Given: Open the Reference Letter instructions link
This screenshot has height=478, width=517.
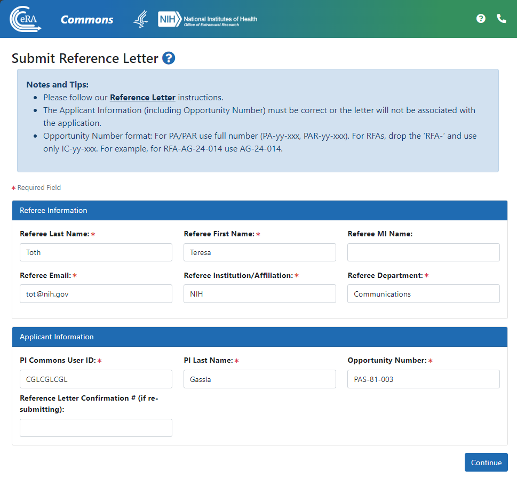Looking at the screenshot, I should coord(142,97).
